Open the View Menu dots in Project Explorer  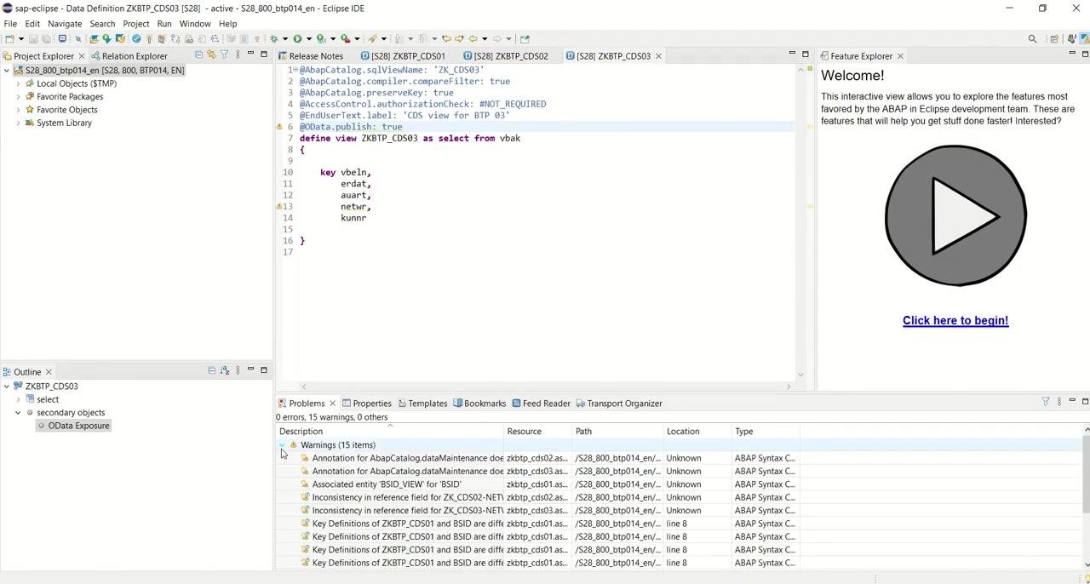coord(237,54)
